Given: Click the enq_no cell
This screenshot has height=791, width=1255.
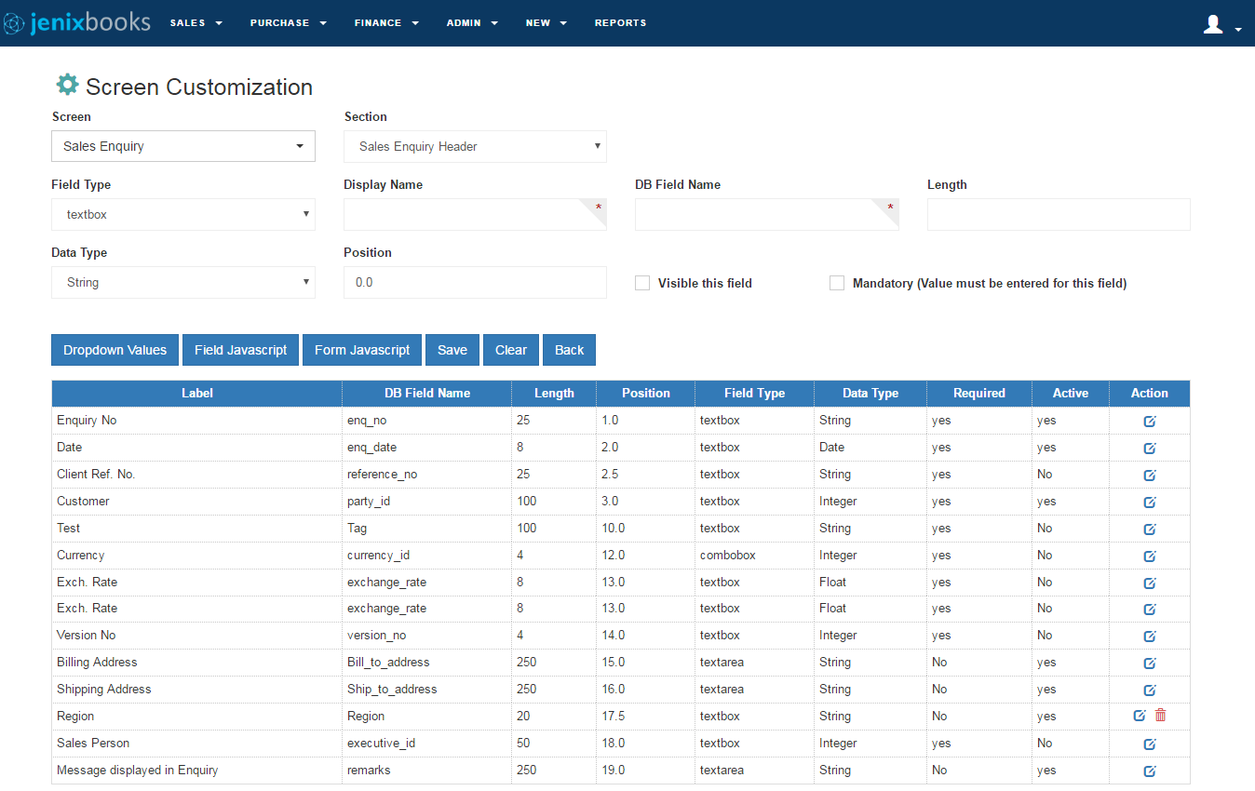Looking at the screenshot, I should pos(426,421).
